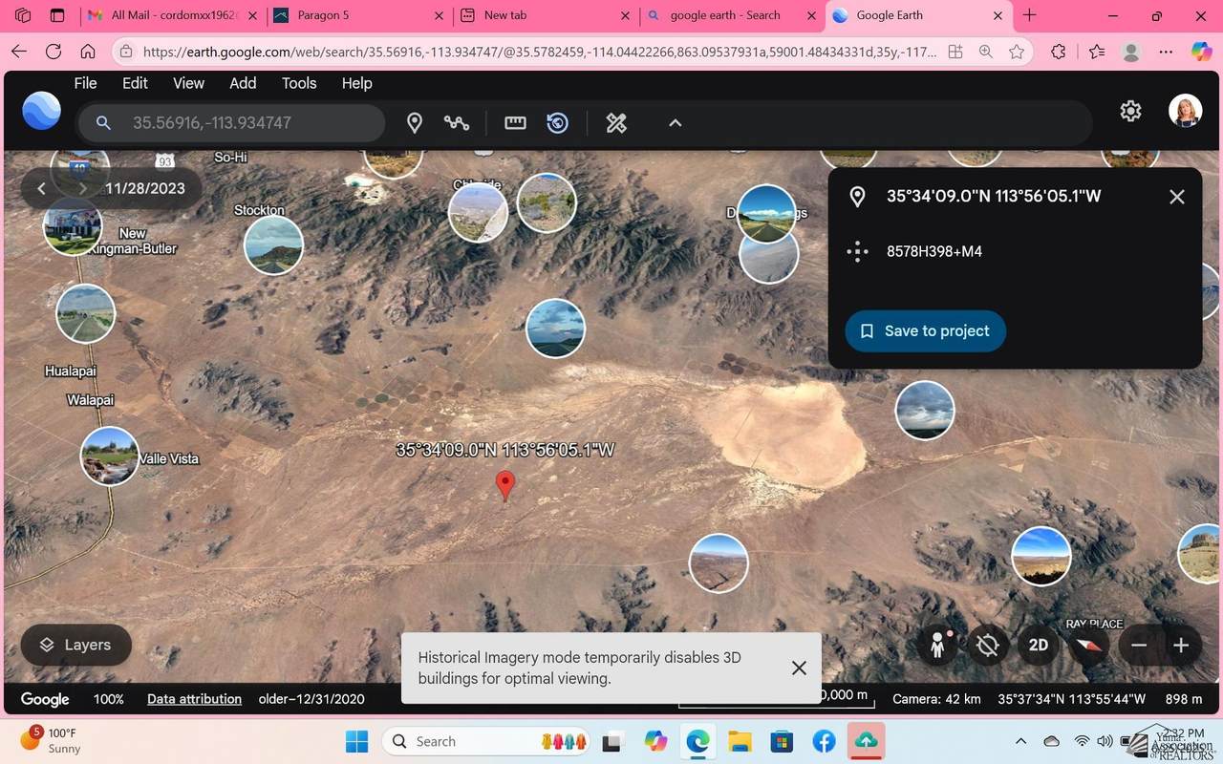
Task: Toggle Historical Imagery mode icon
Action: (x=558, y=123)
